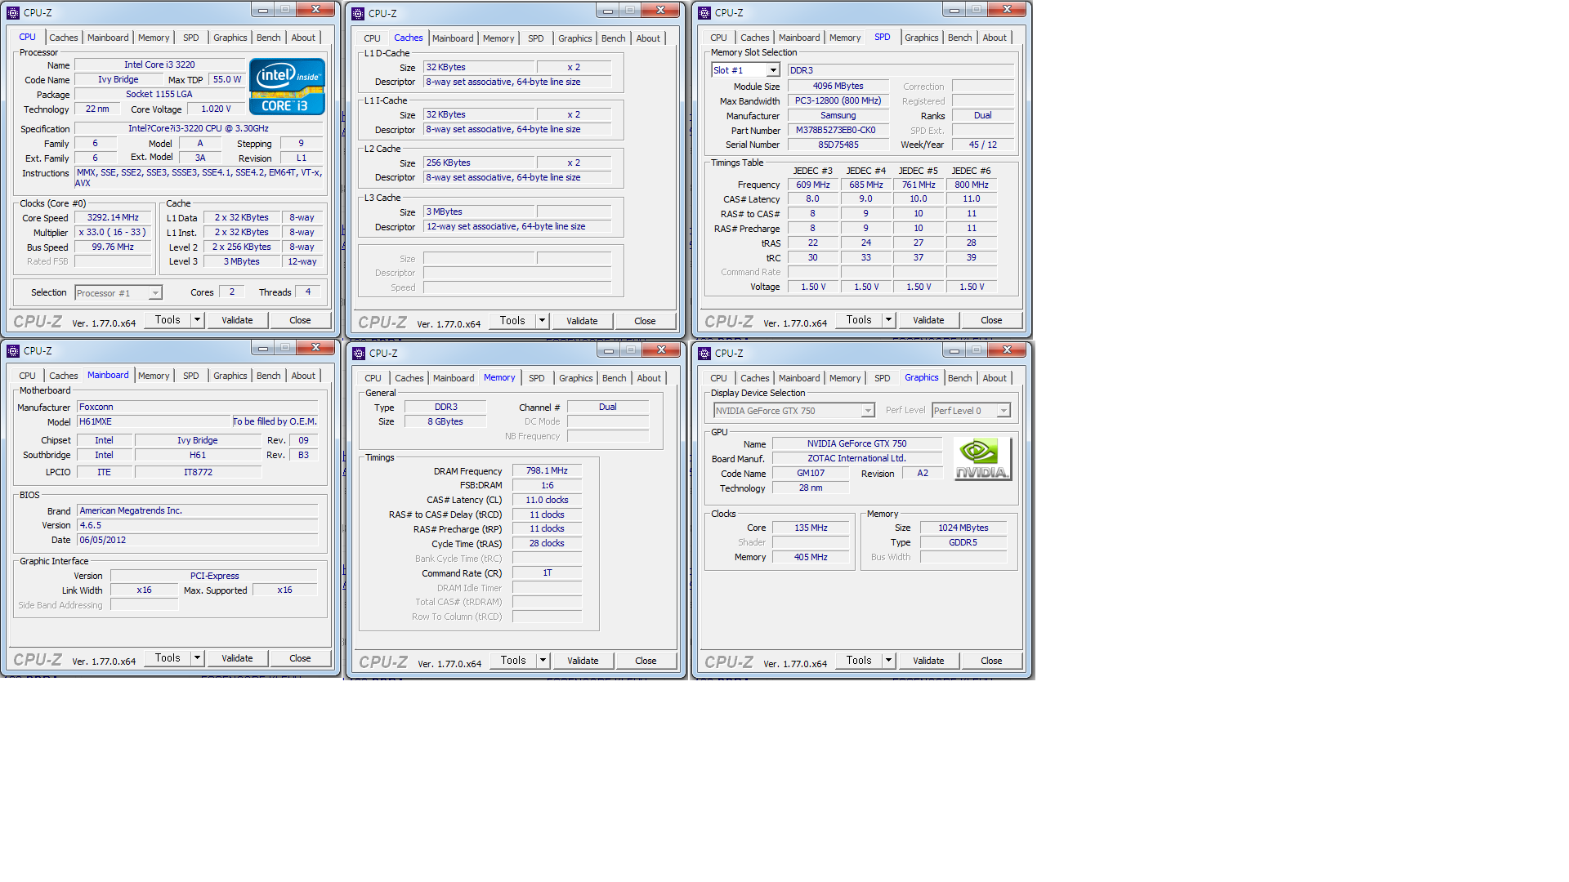
Task: Switch to Bench tab in CPU window
Action: click(268, 38)
